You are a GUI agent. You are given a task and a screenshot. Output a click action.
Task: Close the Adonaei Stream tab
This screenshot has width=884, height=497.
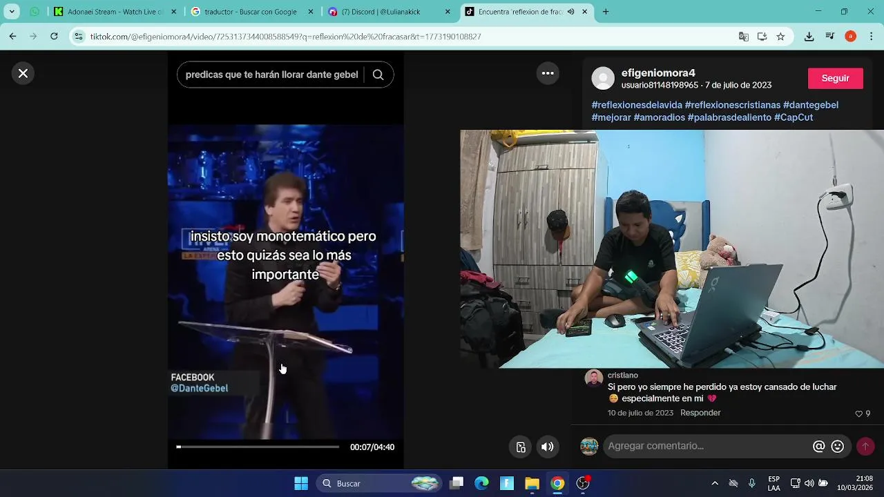pyautogui.click(x=173, y=12)
